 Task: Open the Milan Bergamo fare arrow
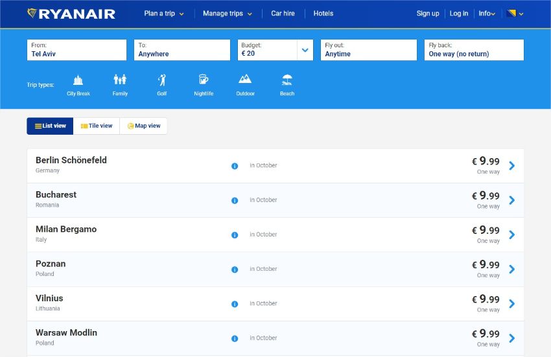tap(512, 235)
